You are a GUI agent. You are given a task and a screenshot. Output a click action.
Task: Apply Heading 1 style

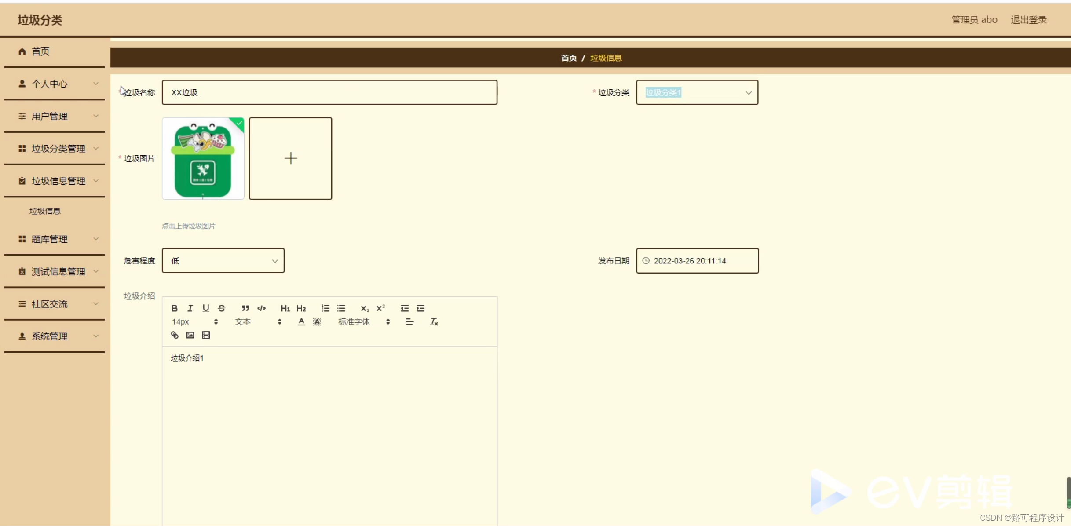pos(285,308)
